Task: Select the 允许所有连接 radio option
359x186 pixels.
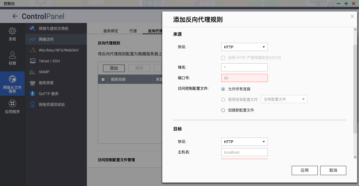Action: pos(223,89)
